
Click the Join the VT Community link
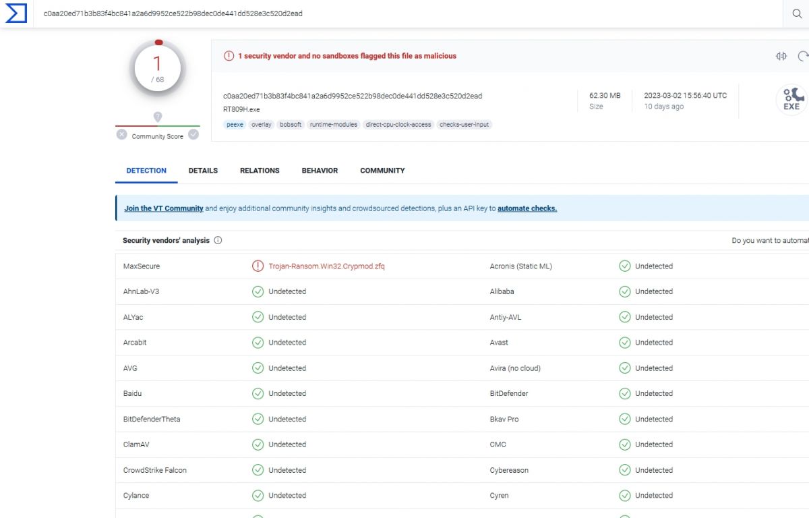(x=164, y=208)
